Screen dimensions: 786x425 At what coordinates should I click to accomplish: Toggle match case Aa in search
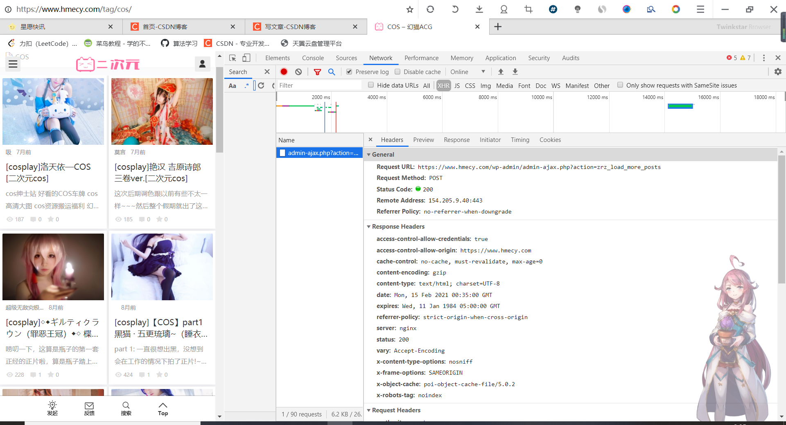pos(232,85)
